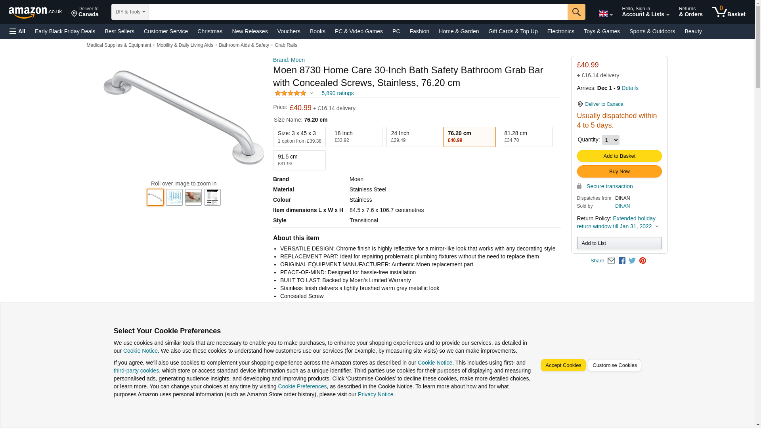Share product on Pinterest icon

pyautogui.click(x=642, y=261)
